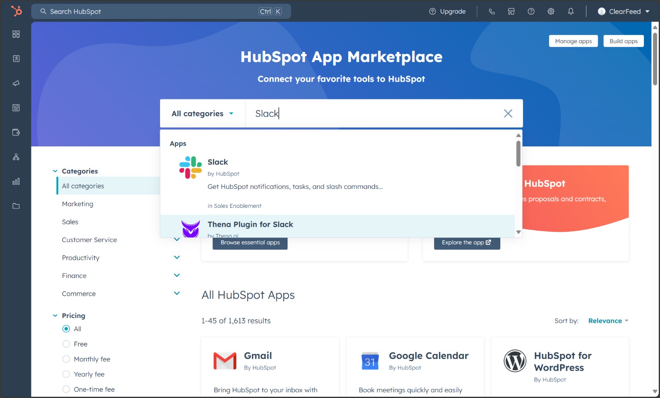This screenshot has height=398, width=660.
Task: Click the Google Calendar logo icon
Action: pos(370,361)
